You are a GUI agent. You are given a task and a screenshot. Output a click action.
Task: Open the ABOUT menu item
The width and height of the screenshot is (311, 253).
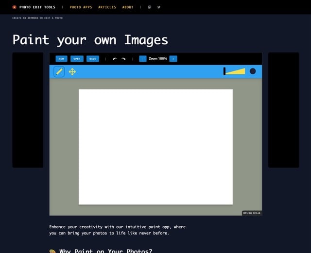tap(128, 7)
